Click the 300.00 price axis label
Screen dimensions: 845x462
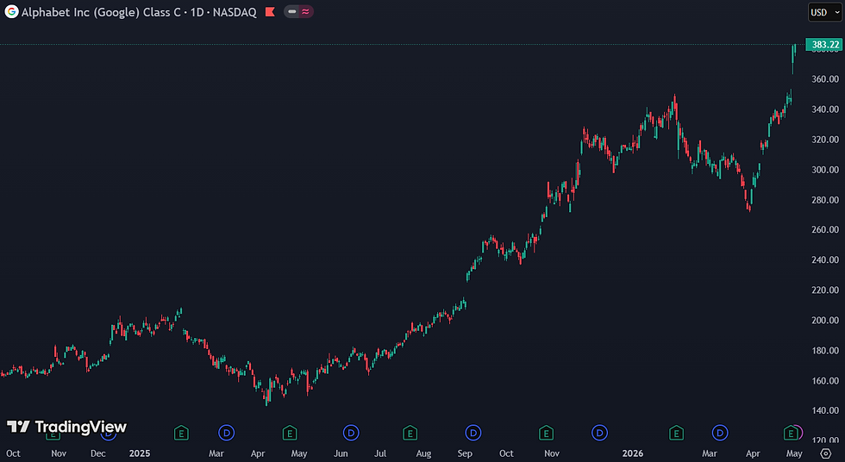(826, 170)
